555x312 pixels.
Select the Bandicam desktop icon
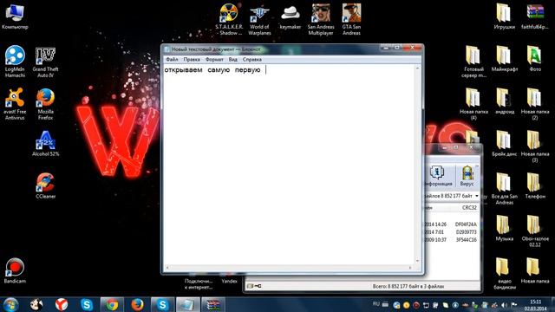pos(15,270)
